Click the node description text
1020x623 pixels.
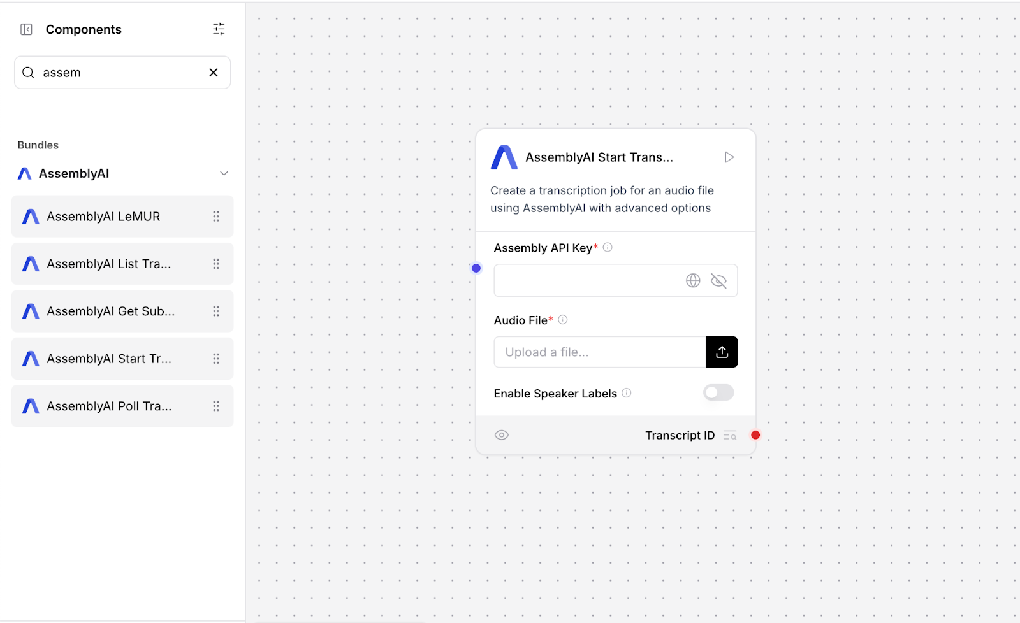(x=602, y=199)
